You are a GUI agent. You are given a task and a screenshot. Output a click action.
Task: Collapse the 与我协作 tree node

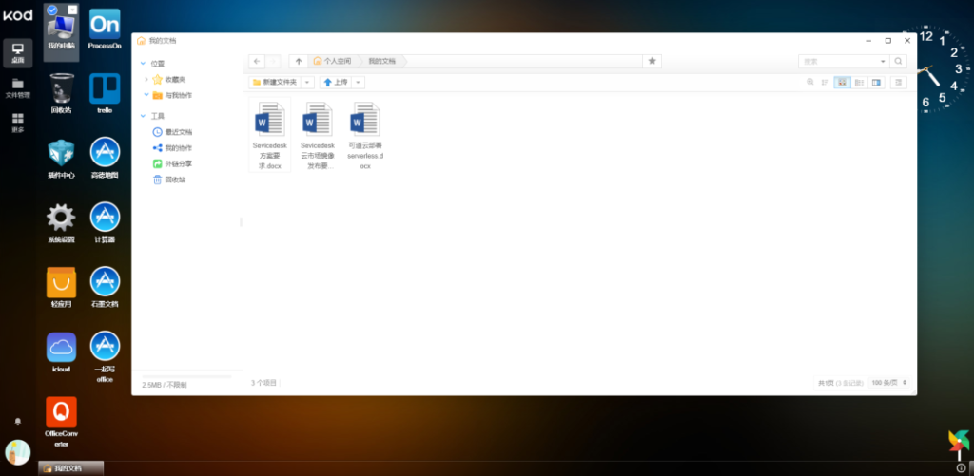pyautogui.click(x=146, y=95)
